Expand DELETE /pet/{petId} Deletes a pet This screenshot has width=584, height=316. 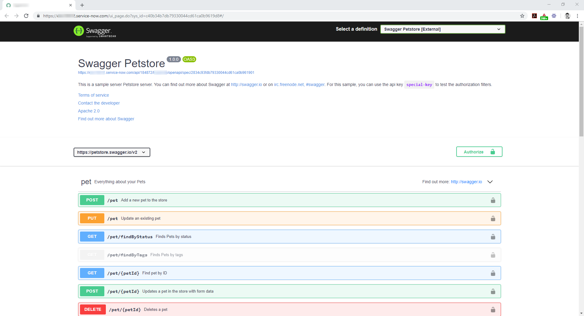pos(289,309)
